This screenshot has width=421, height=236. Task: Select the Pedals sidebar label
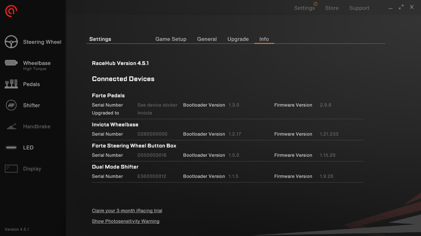[x=31, y=84]
